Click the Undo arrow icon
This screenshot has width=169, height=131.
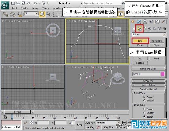click(28, 3)
